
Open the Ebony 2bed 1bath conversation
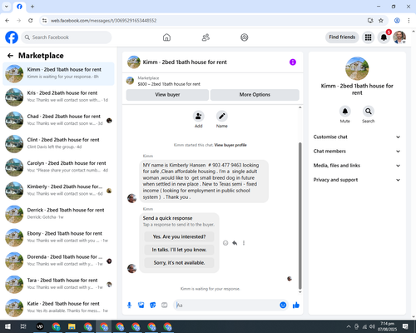[58, 237]
